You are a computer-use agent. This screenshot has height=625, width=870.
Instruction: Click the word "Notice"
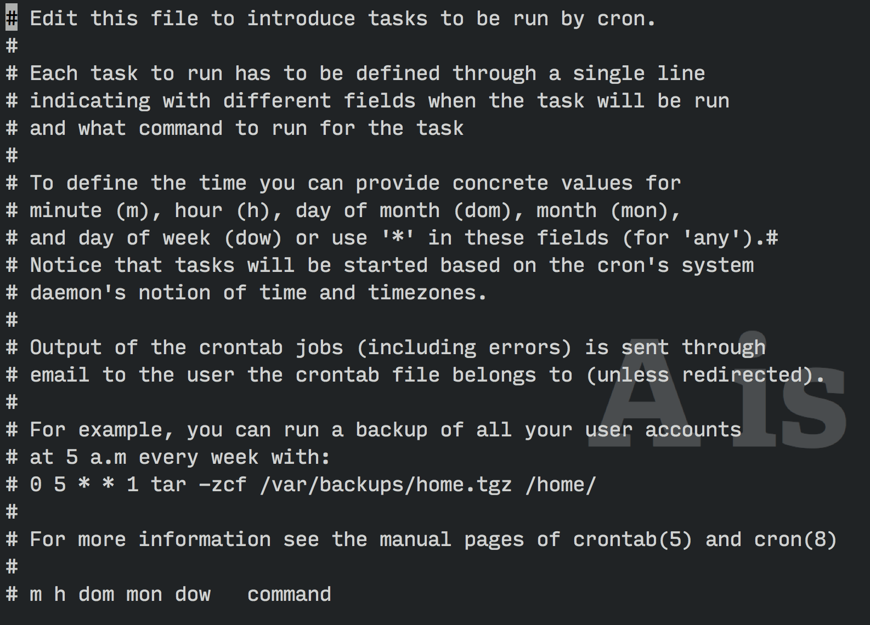[x=65, y=265]
